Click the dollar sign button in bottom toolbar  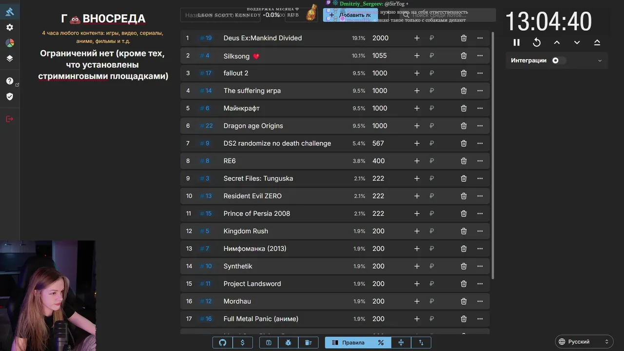[x=243, y=343]
